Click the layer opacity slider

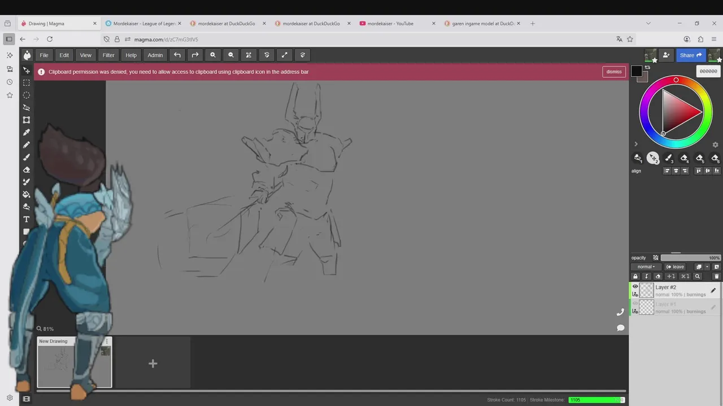(x=691, y=258)
